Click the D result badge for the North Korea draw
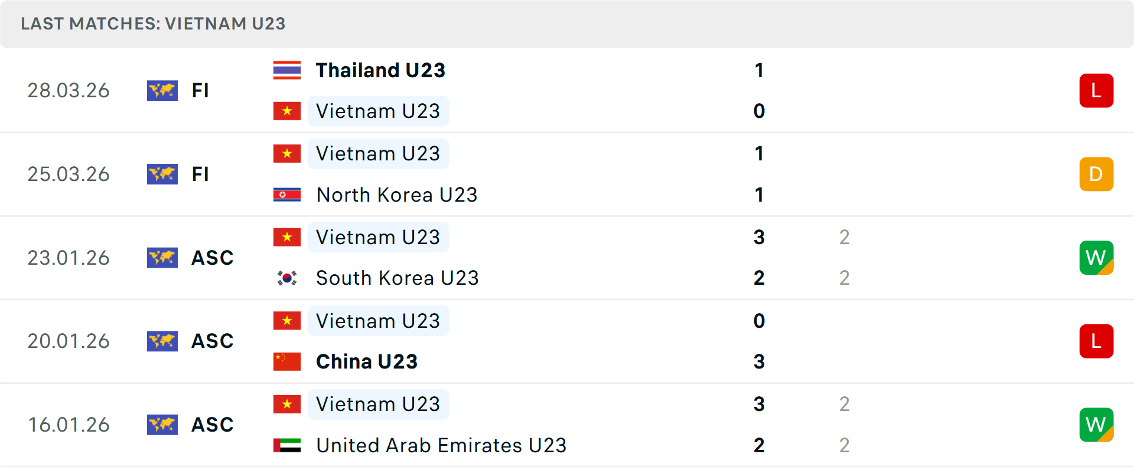The image size is (1134, 467). coord(1096,174)
